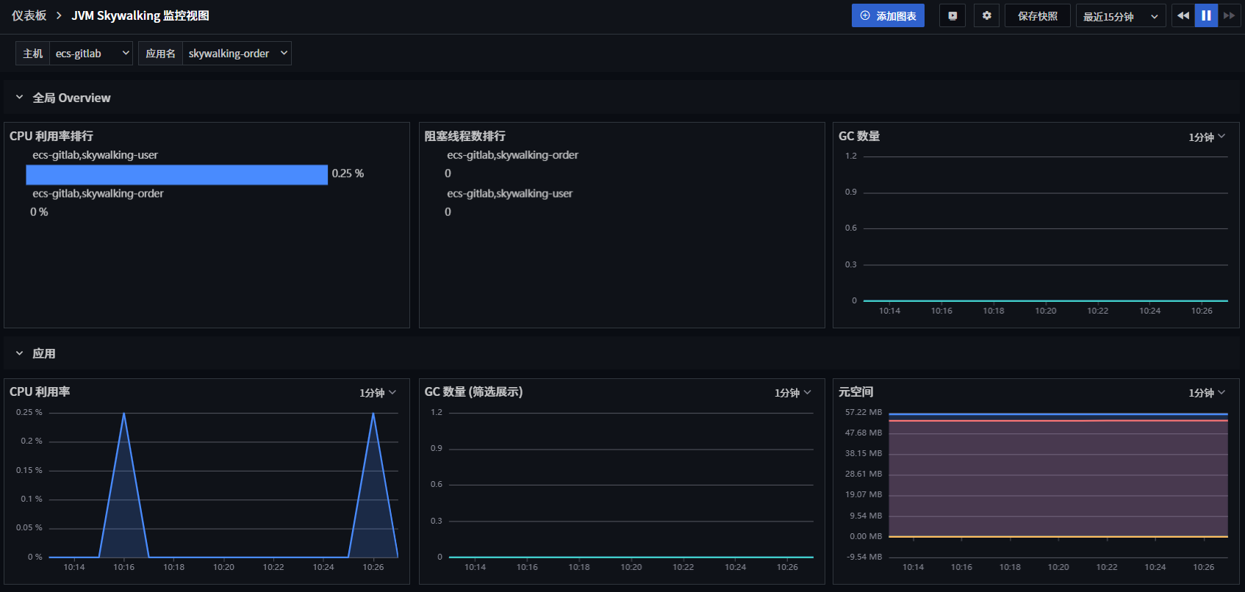1245x592 pixels.
Task: Click 保存快照 to save a snapshot
Action: [1038, 15]
